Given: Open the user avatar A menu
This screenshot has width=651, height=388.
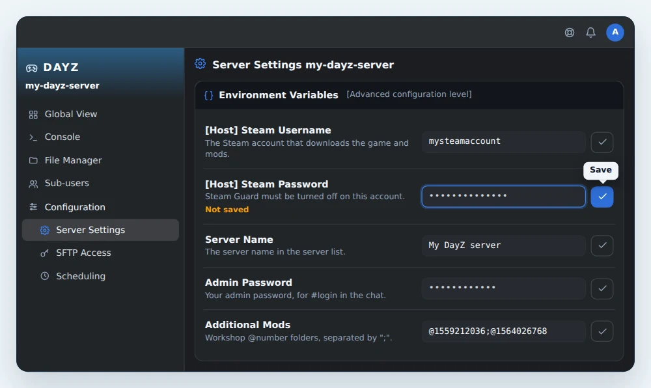Looking at the screenshot, I should click(x=615, y=33).
